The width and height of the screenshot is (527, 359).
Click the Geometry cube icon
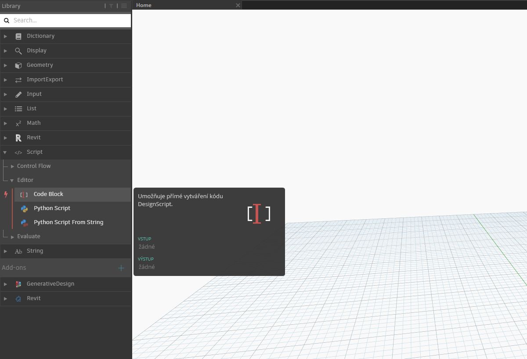click(18, 65)
